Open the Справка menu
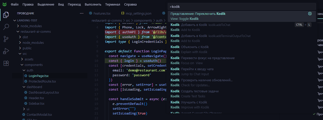Image resolution: width=323 pixels, height=120 pixels. [x=131, y=4]
